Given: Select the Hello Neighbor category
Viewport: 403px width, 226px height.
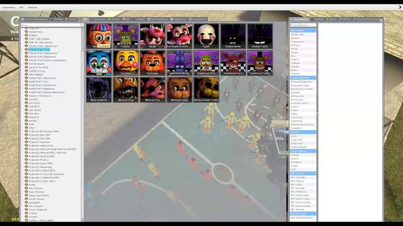Looking at the screenshot, I should 36,74.
